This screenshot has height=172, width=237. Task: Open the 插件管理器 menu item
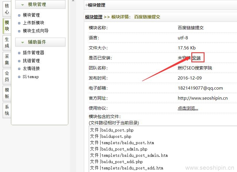pyautogui.click(x=33, y=53)
